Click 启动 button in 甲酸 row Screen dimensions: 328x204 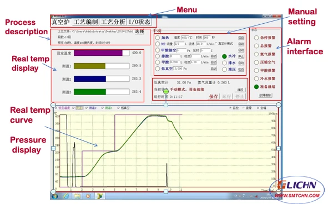point(213,62)
